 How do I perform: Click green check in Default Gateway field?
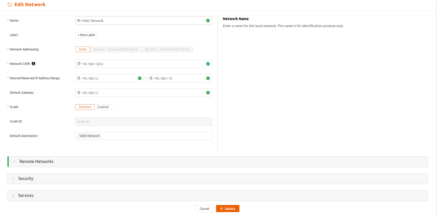(208, 93)
